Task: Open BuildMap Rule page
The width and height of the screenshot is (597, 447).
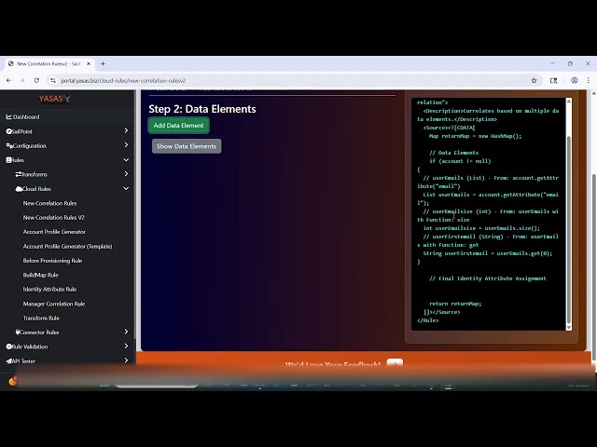Action: pos(40,275)
